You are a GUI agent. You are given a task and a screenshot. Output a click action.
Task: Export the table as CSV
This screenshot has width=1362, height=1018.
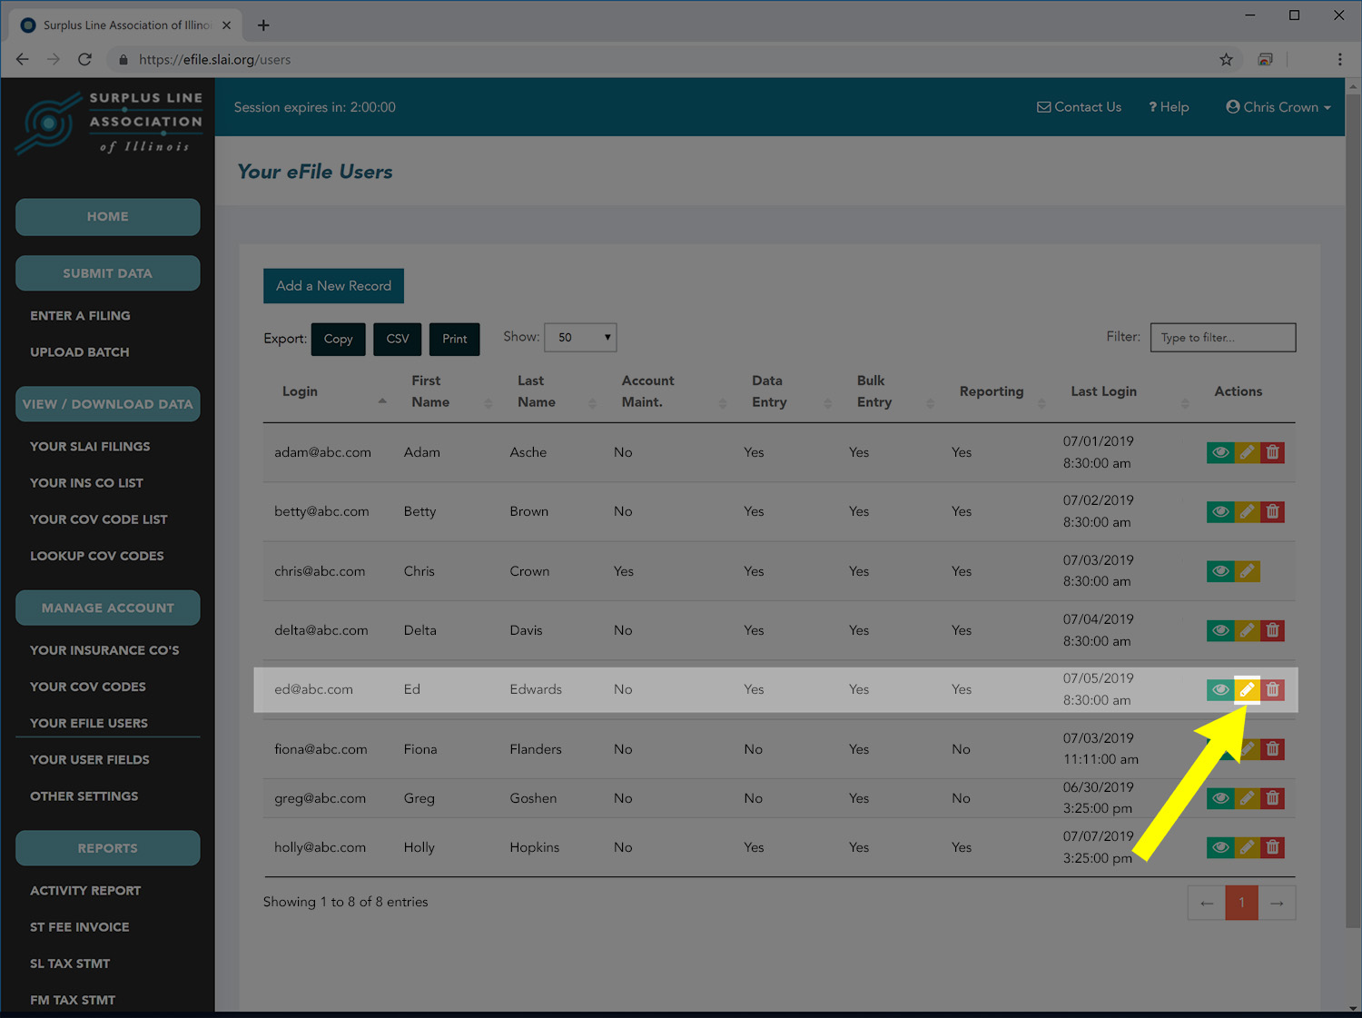398,339
